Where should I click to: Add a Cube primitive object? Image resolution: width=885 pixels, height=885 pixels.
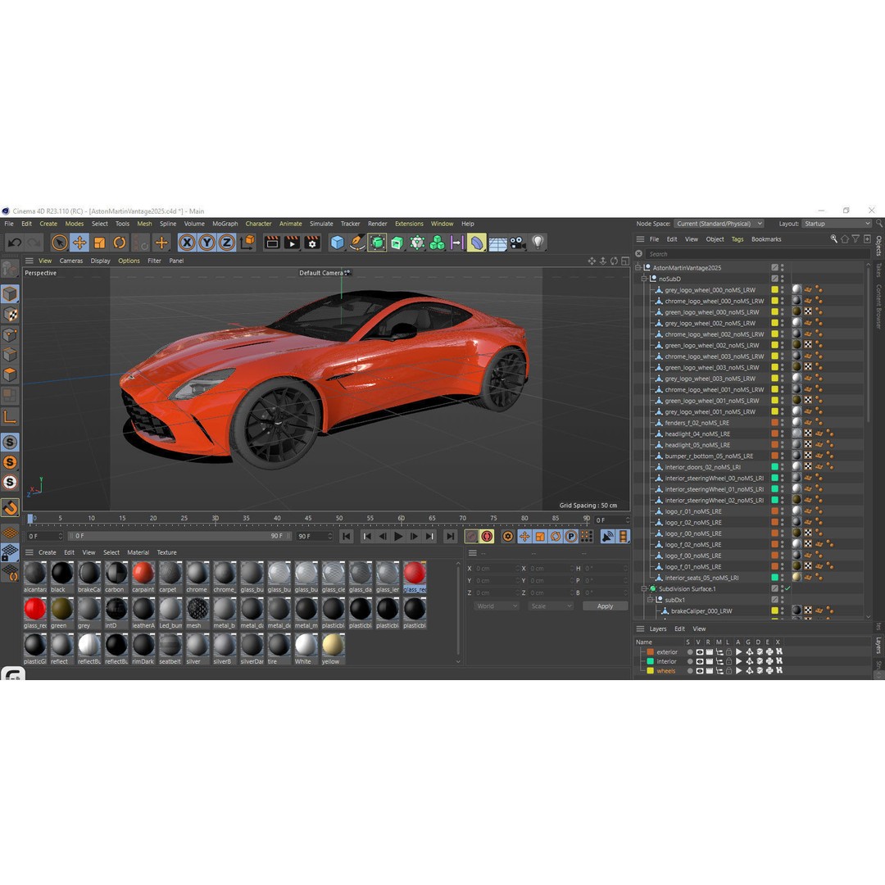[337, 243]
